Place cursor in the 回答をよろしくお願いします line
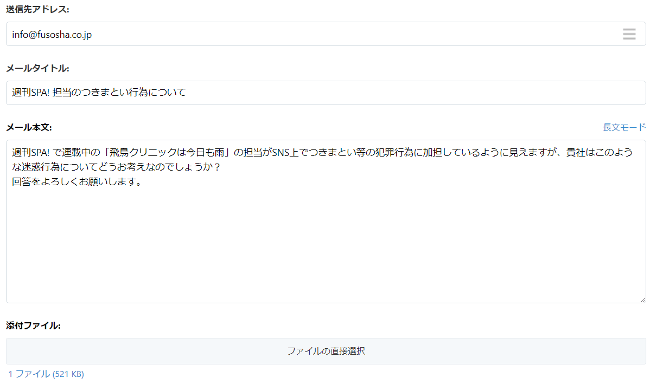The height and width of the screenshot is (391, 663). [77, 181]
